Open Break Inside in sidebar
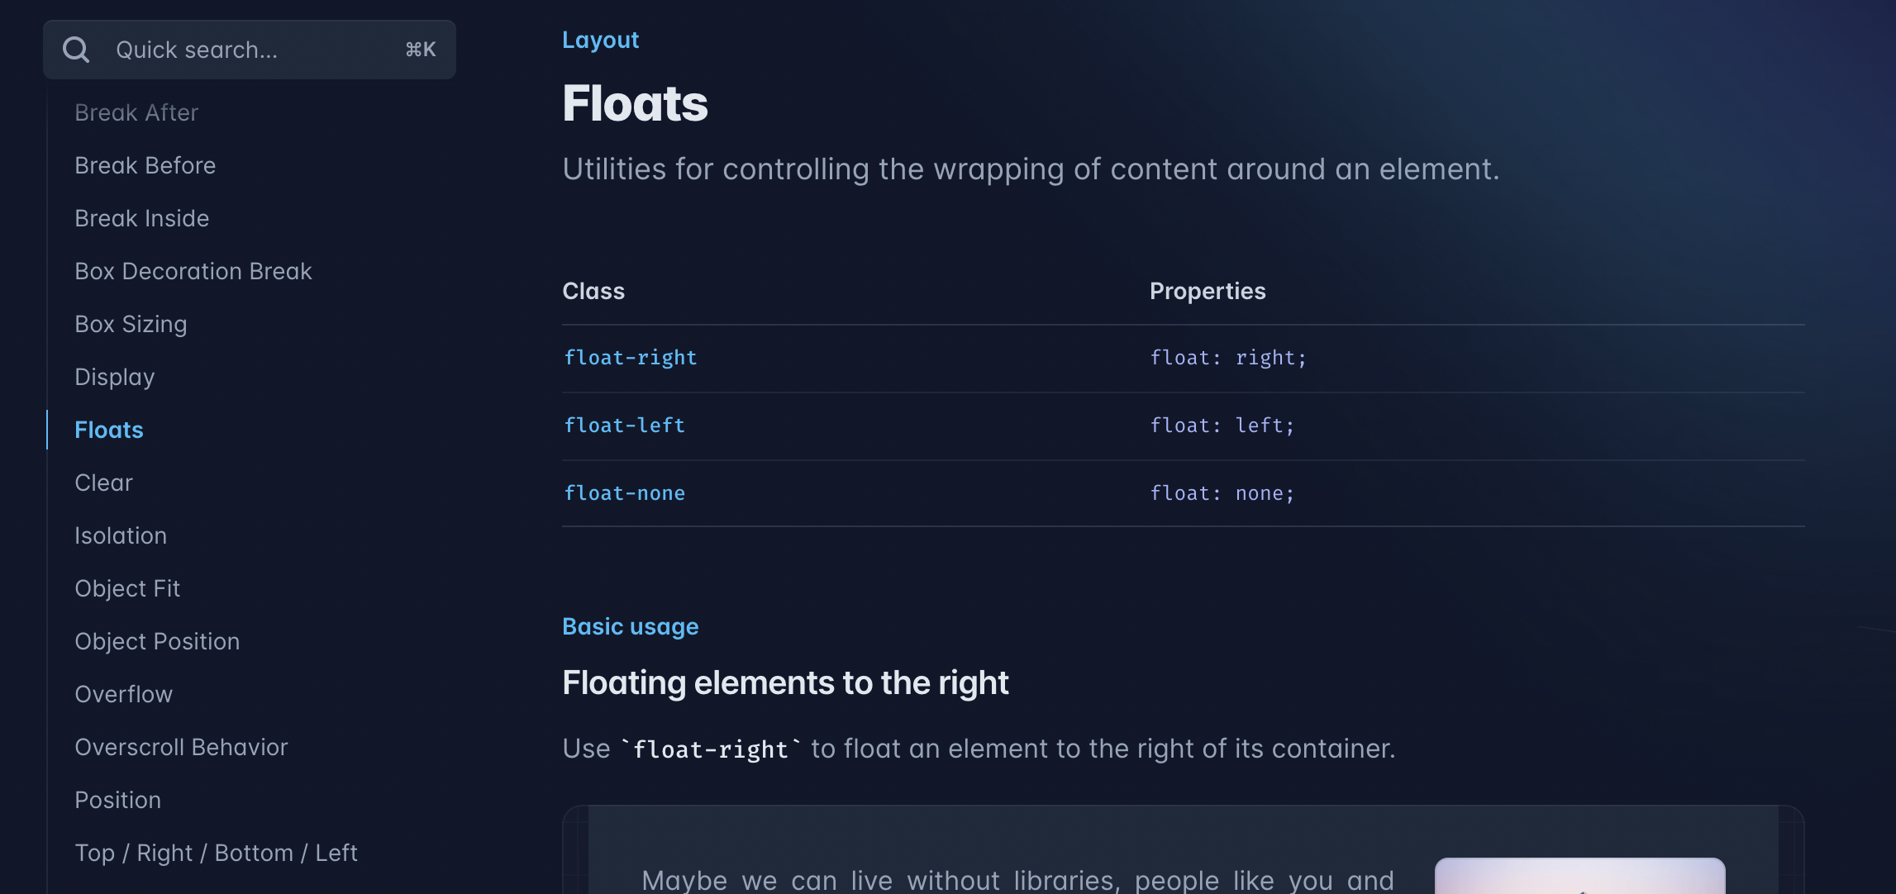Viewport: 1896px width, 894px height. point(142,218)
